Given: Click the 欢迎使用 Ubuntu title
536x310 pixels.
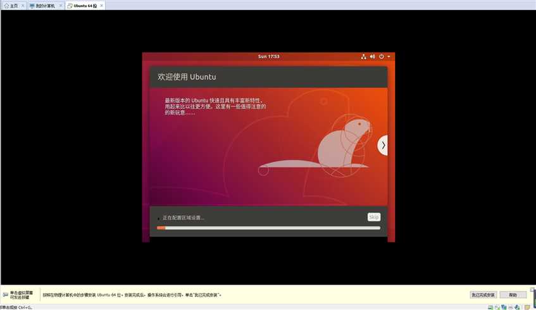Looking at the screenshot, I should pyautogui.click(x=187, y=77).
